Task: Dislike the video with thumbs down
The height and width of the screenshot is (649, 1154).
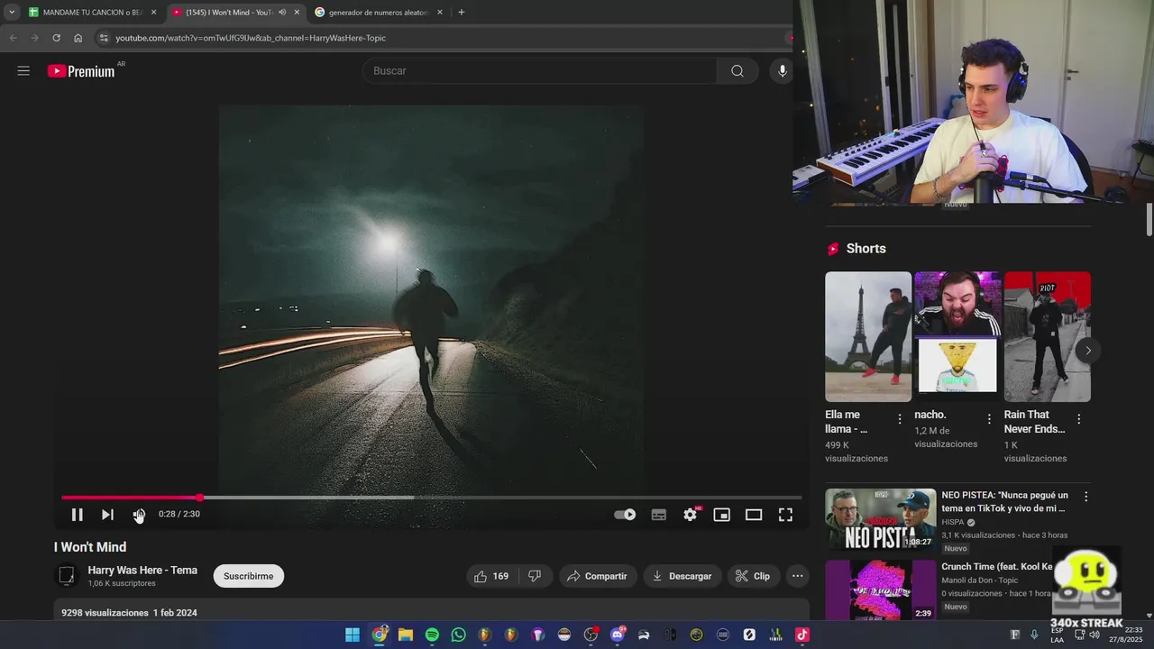Action: [535, 576]
